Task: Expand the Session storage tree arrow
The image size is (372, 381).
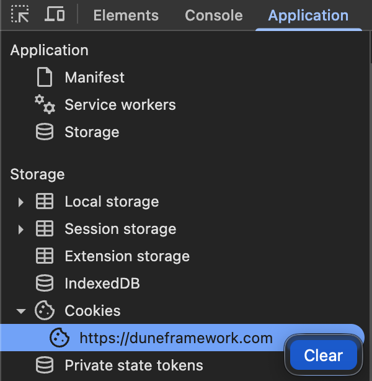Action: 21,229
